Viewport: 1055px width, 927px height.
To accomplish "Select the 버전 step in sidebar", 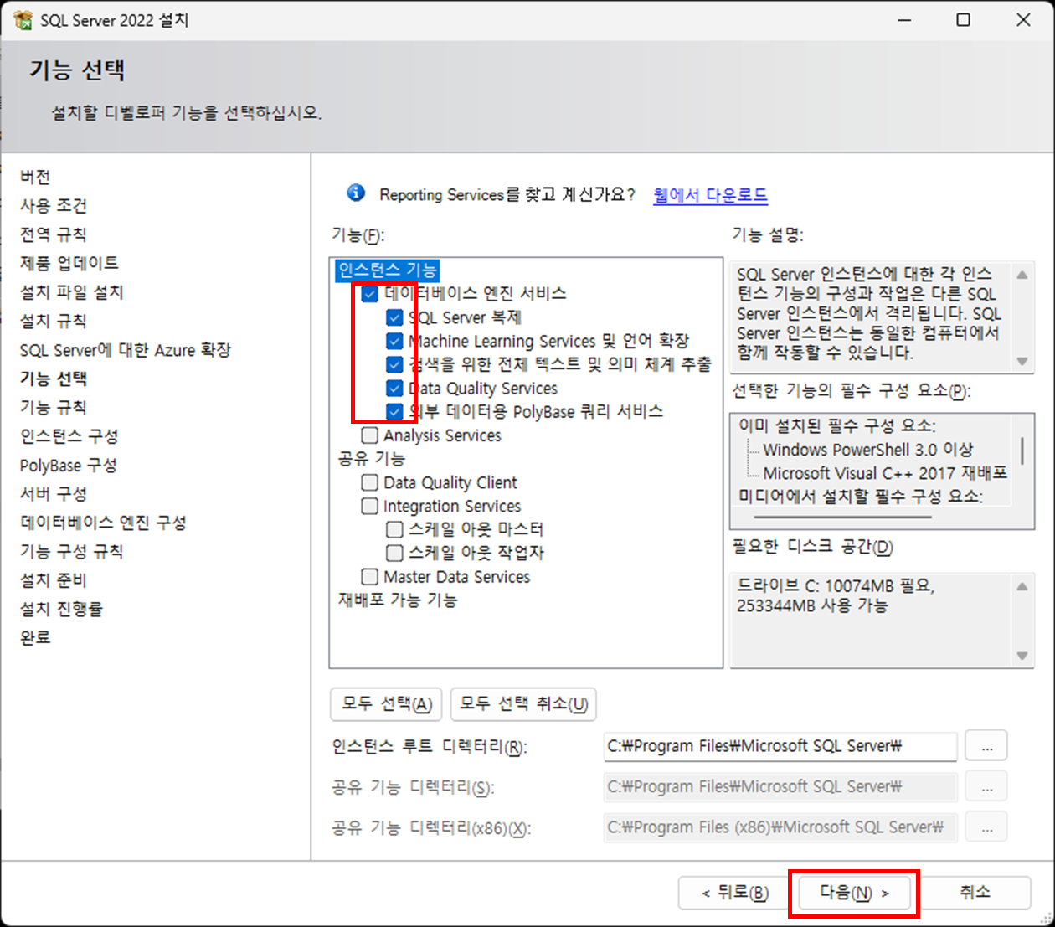I will tap(35, 177).
